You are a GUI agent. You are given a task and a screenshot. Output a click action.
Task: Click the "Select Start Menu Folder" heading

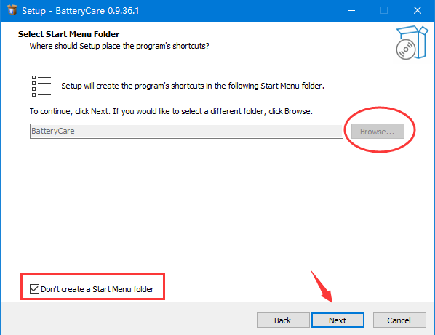[69, 34]
